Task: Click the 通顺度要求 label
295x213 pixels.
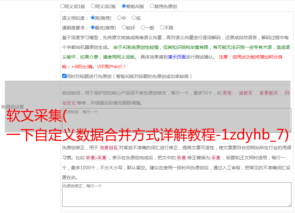Action: pyautogui.click(x=75, y=28)
